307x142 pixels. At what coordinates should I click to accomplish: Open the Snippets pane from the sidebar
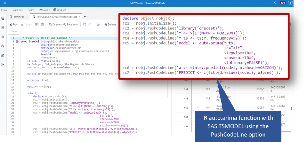coord(3,46)
